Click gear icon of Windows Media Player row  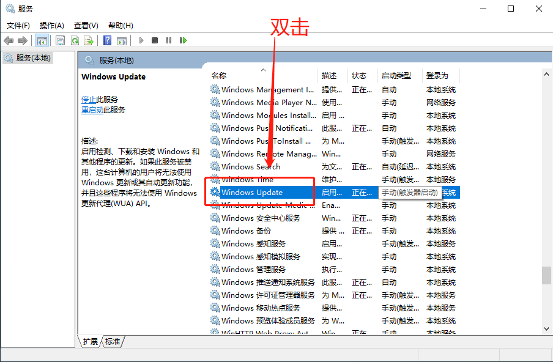[x=215, y=102]
